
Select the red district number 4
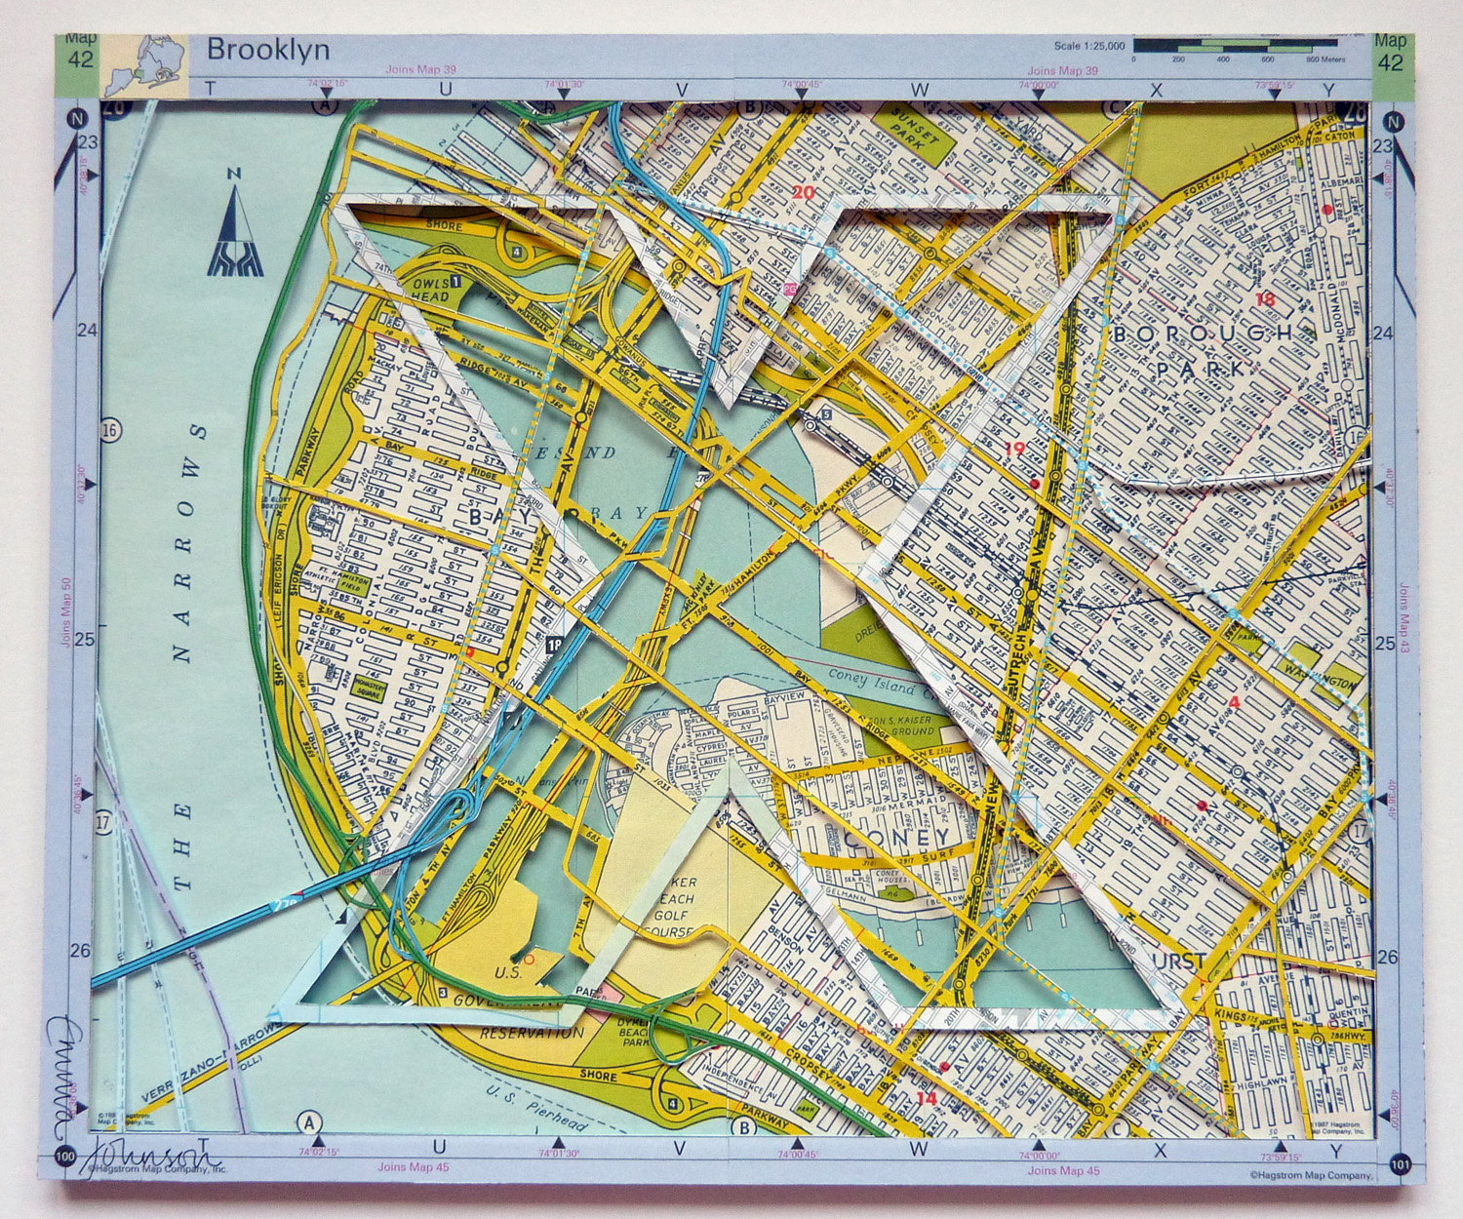(x=1234, y=701)
